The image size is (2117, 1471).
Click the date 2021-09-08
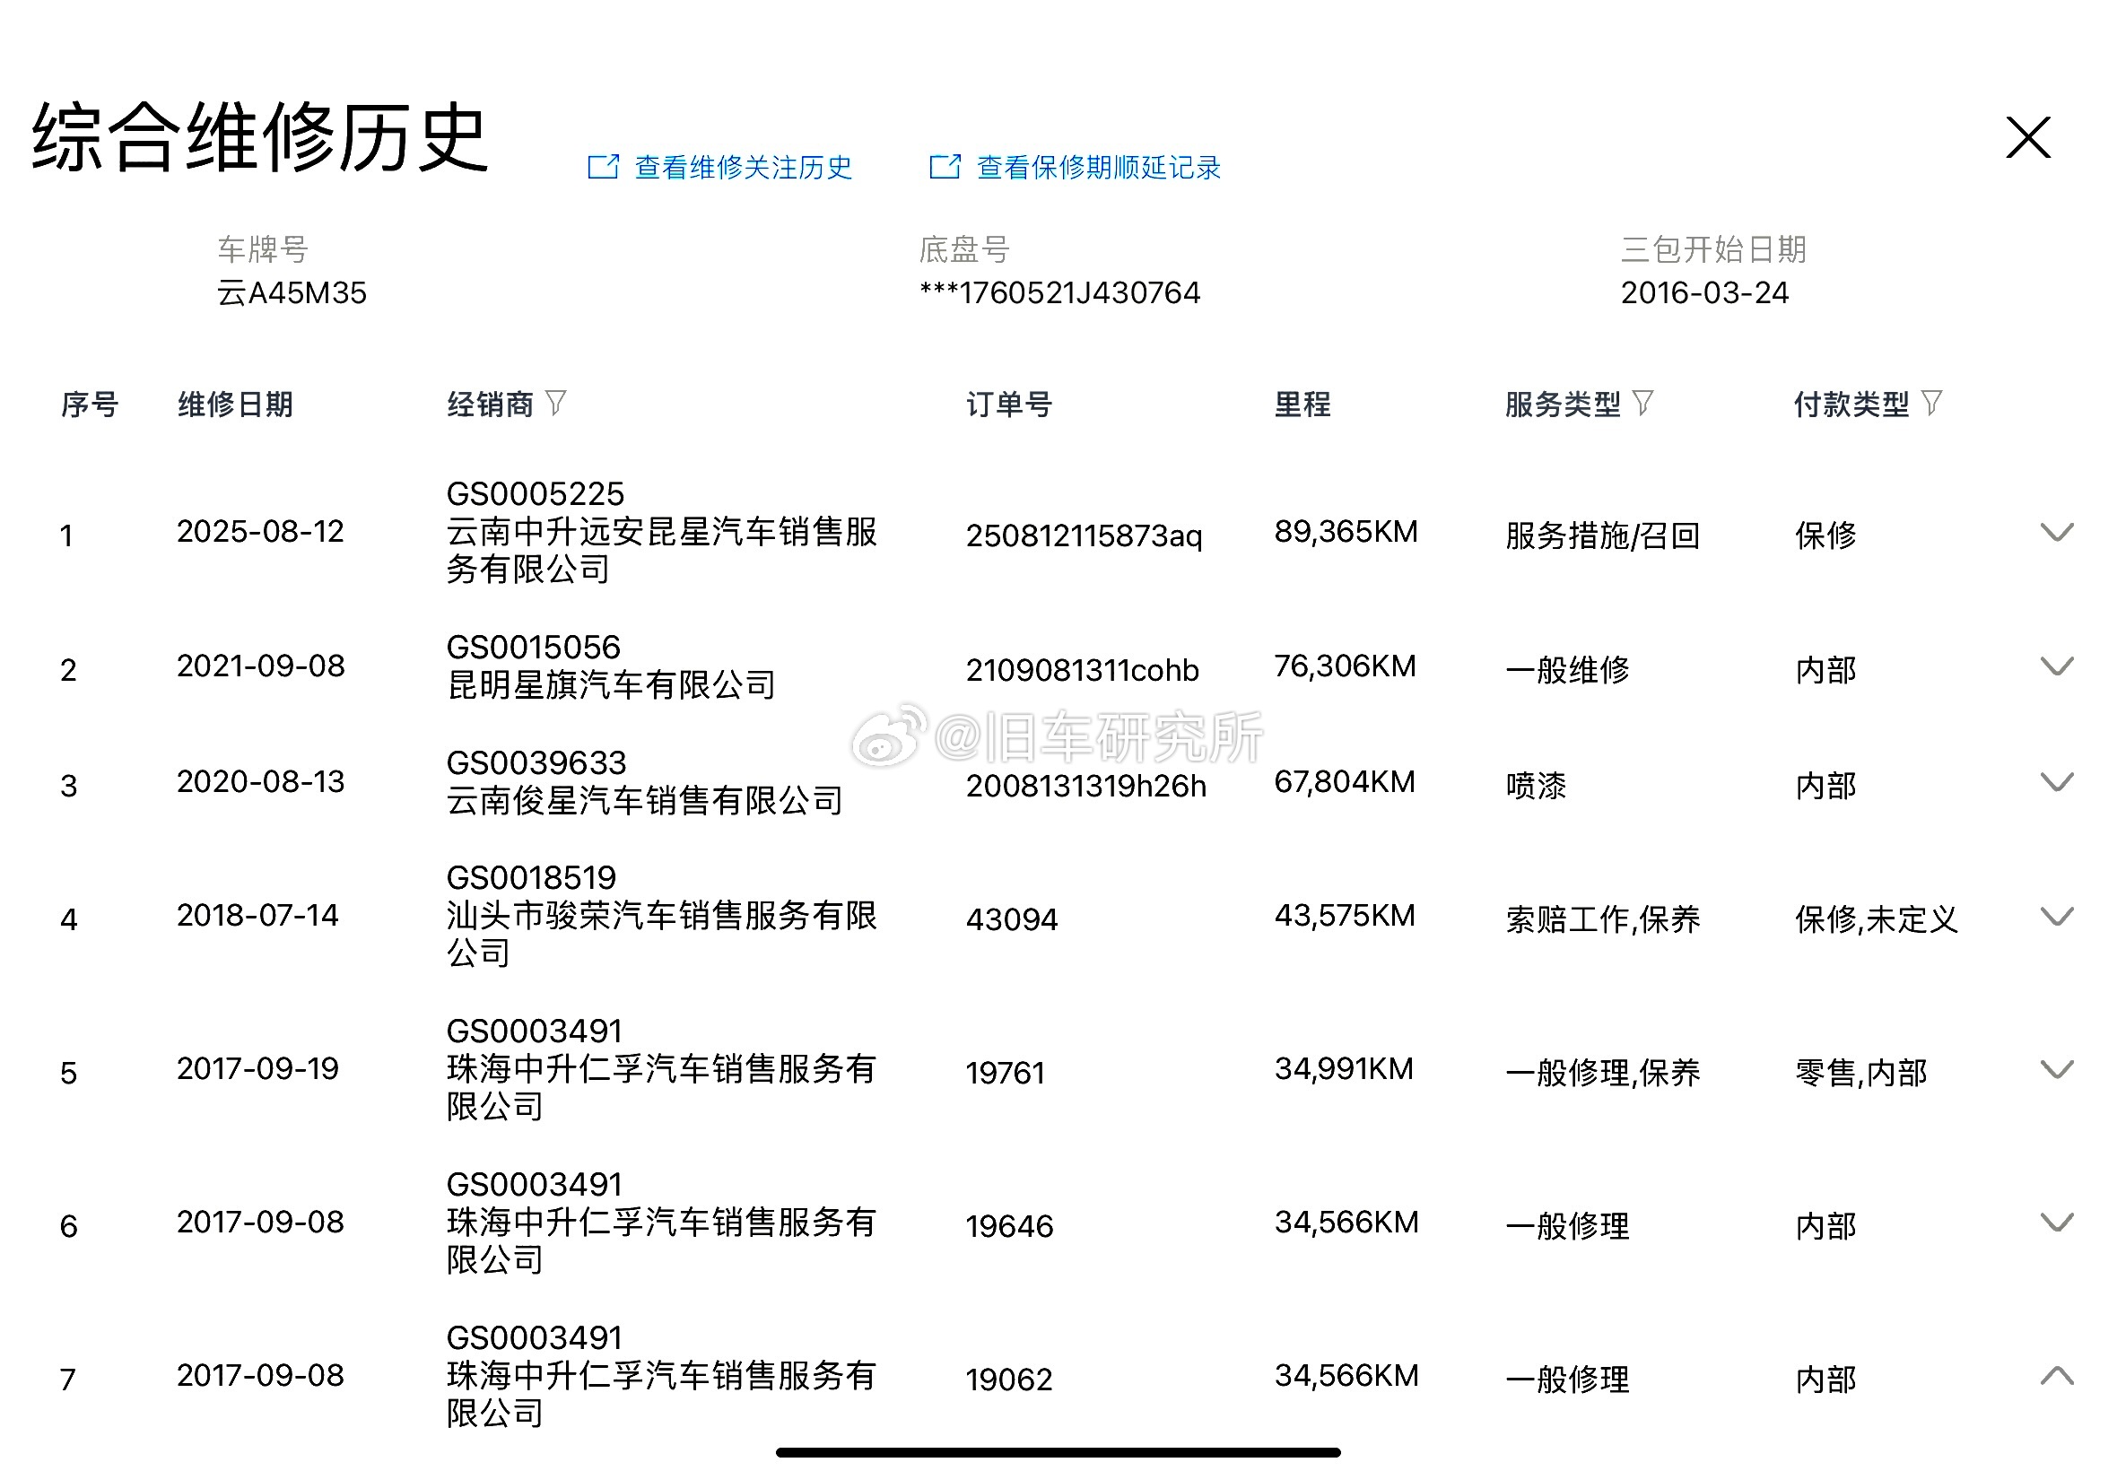point(260,666)
